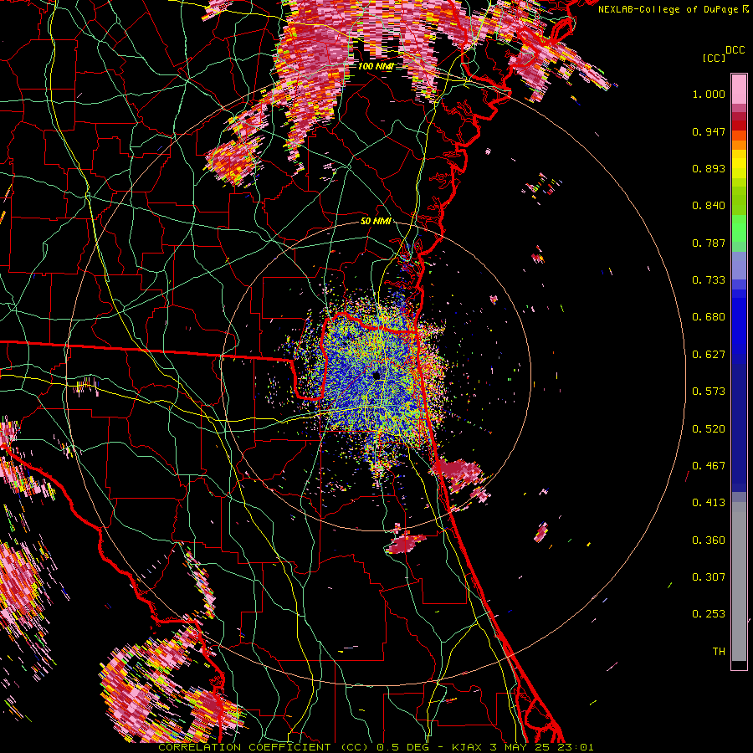Select the 0.680 legend value
753x753 pixels.
(709, 317)
